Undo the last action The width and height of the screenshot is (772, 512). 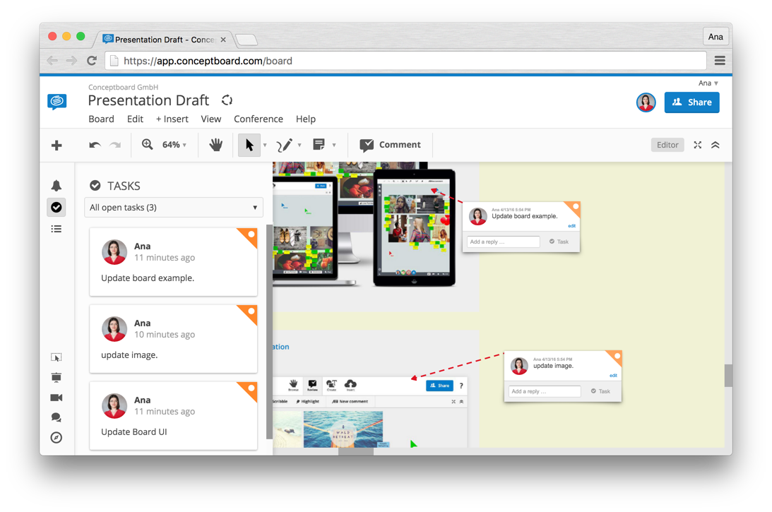[95, 145]
